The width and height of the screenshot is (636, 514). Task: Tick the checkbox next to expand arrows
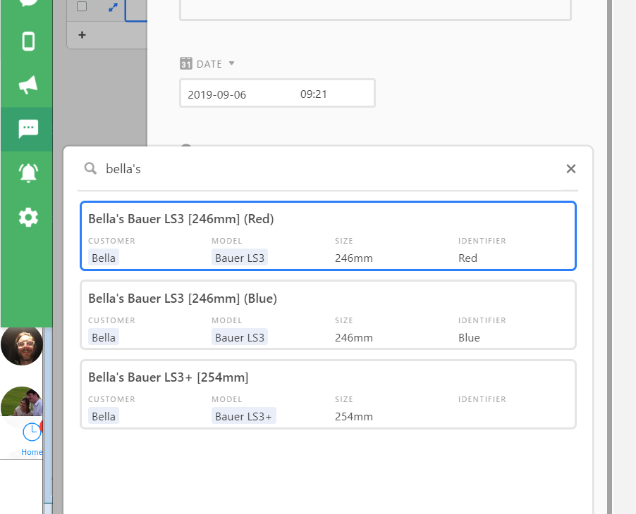[82, 6]
